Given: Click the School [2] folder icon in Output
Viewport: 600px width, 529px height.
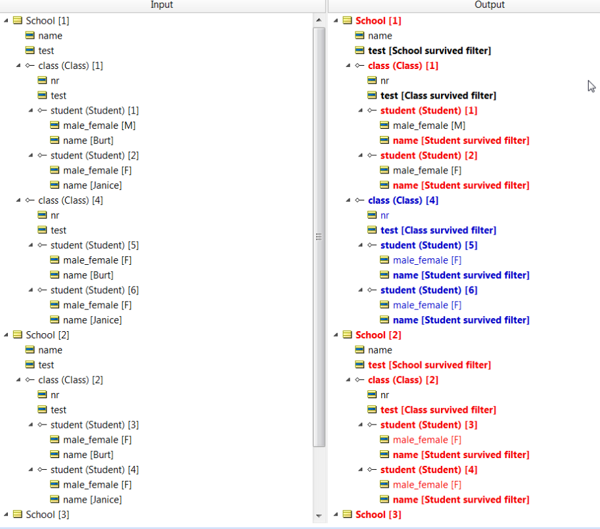Looking at the screenshot, I should pyautogui.click(x=348, y=335).
